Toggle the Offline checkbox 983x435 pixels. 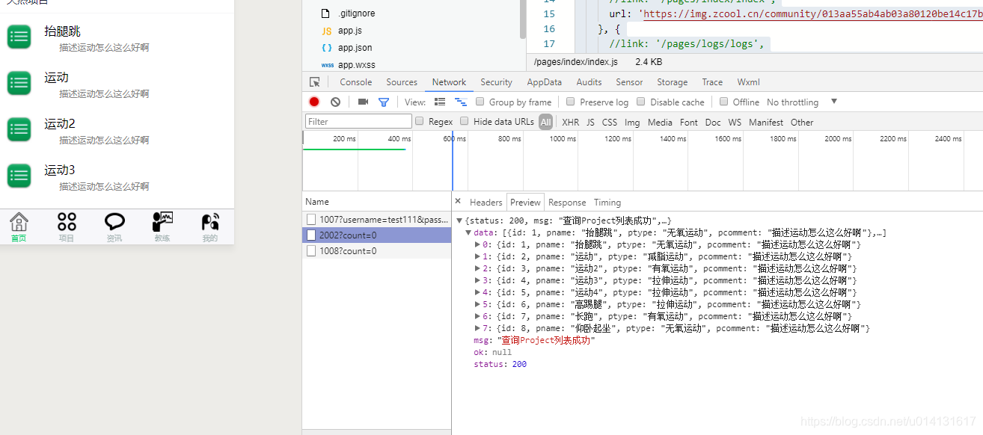pos(723,102)
